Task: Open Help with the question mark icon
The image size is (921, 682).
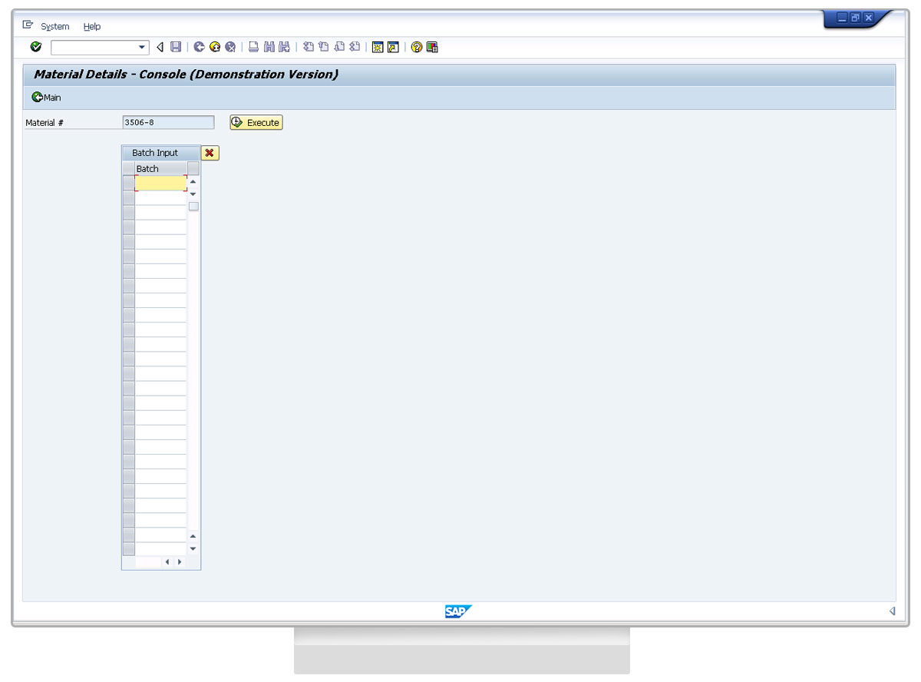Action: tap(417, 48)
